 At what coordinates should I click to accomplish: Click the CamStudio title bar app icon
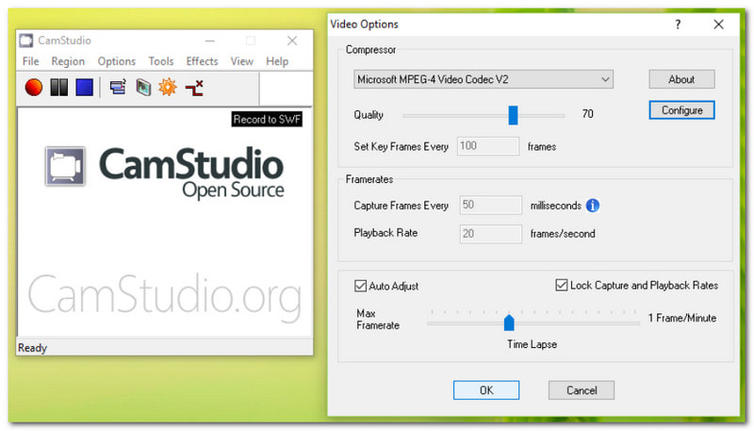[26, 41]
